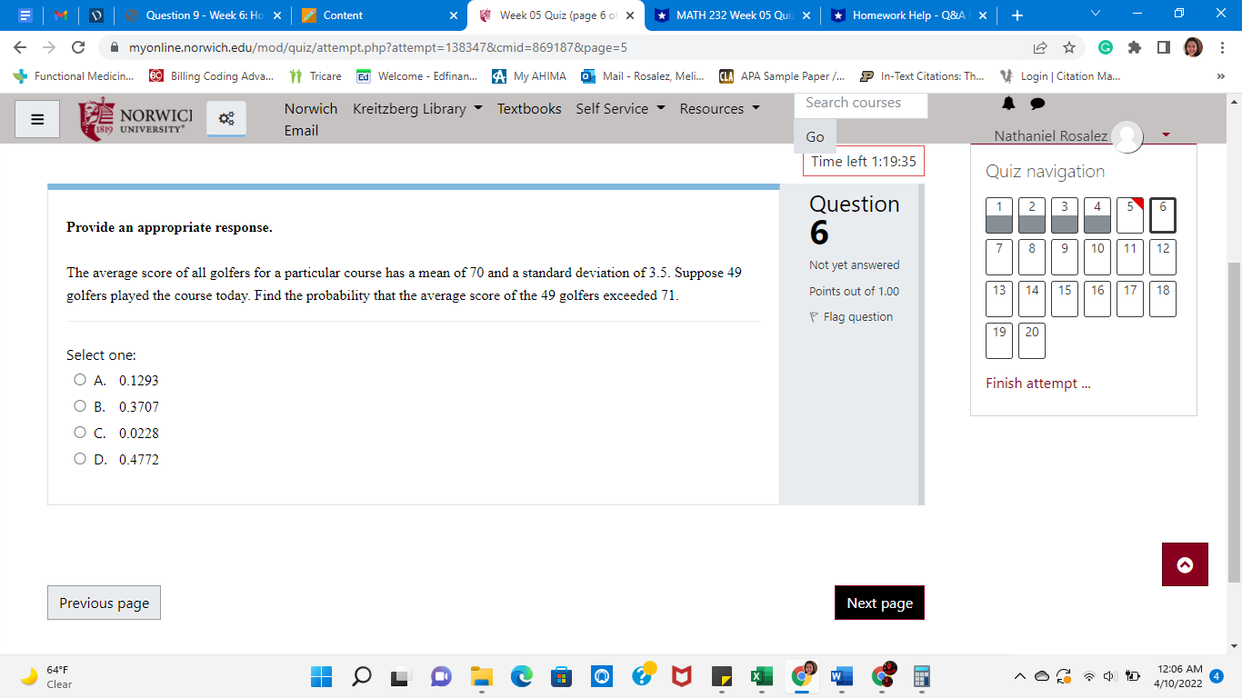This screenshot has height=698, width=1242.
Task: Open the APA Sample Paper bookmark
Action: (x=782, y=76)
